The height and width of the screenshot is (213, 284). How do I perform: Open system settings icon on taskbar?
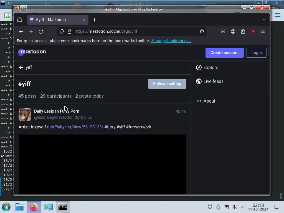(48, 207)
